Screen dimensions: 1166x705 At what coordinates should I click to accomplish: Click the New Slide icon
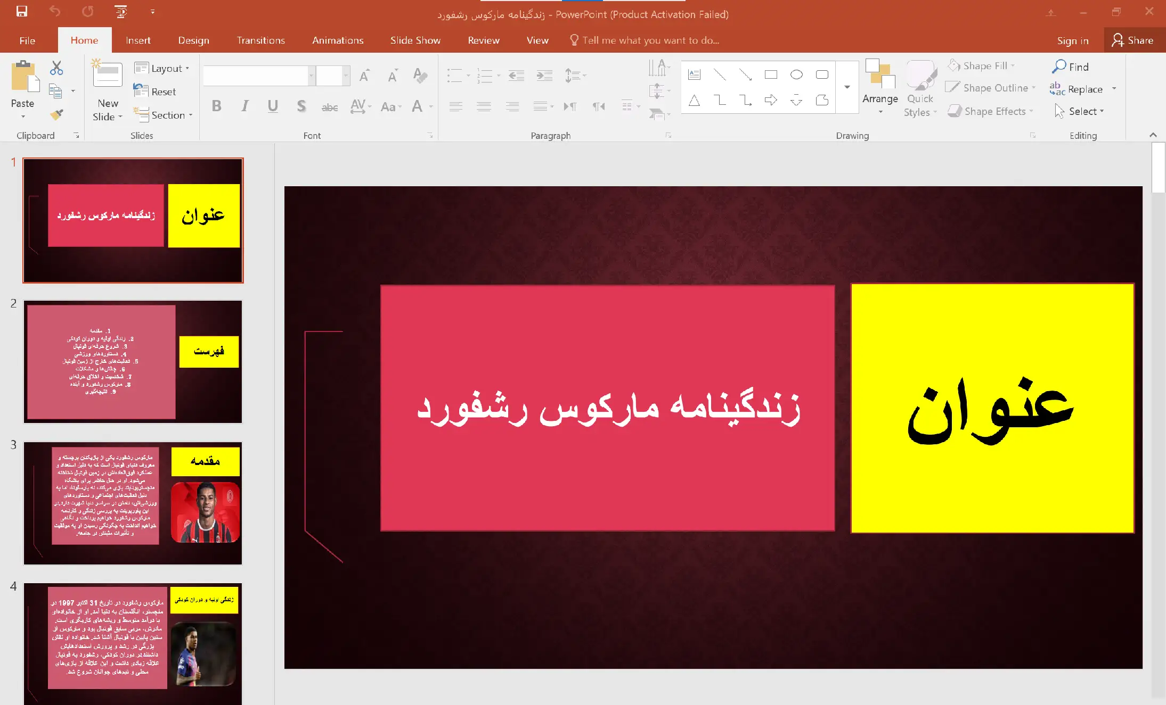pos(107,73)
